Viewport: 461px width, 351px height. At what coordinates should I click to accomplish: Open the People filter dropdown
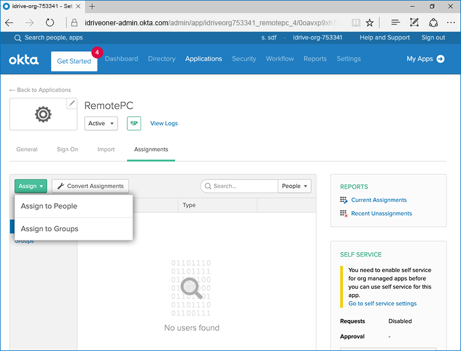tap(294, 186)
